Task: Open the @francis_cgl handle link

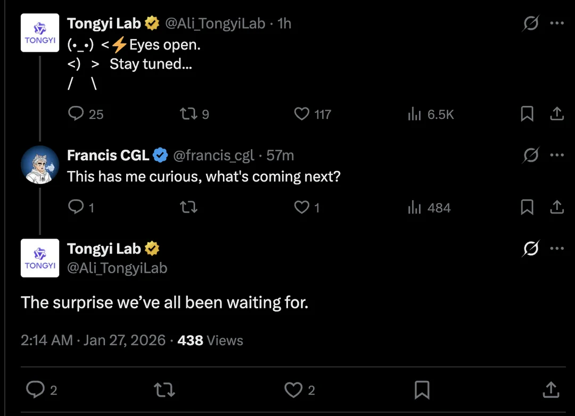Action: (213, 156)
